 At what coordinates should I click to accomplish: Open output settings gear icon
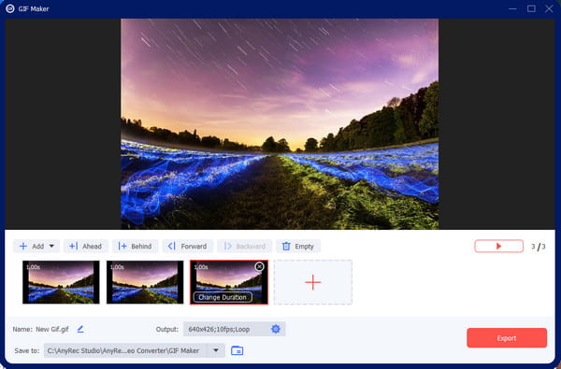[276, 329]
